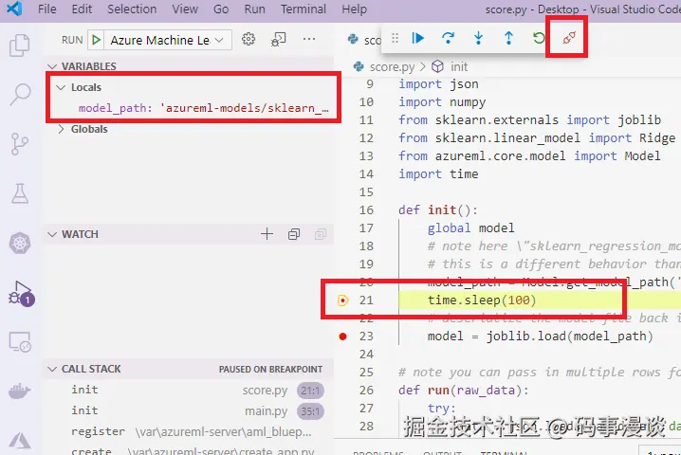The image size is (681, 455).
Task: Open the Edit menu
Action: coord(82,9)
